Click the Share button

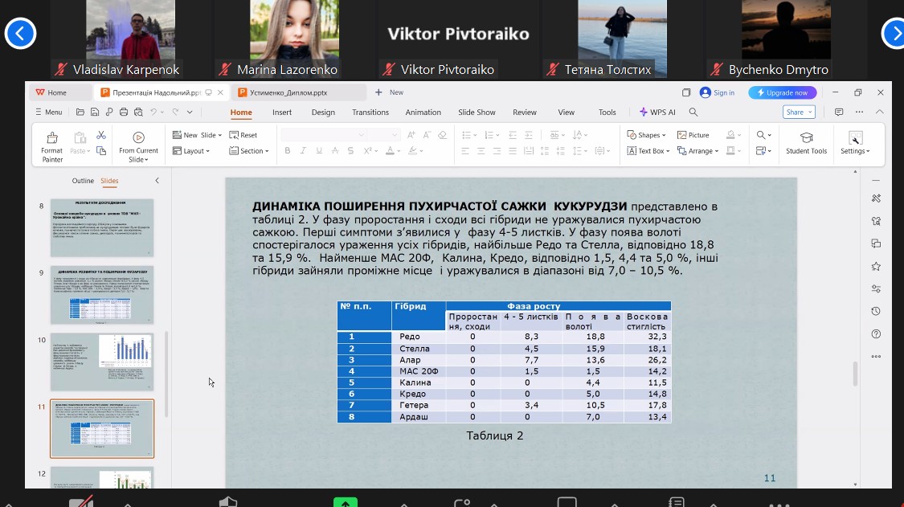tap(799, 112)
